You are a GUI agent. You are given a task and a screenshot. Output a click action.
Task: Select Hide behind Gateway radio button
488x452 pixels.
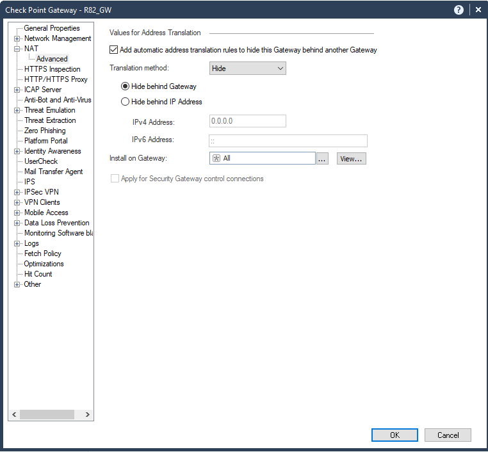(125, 86)
